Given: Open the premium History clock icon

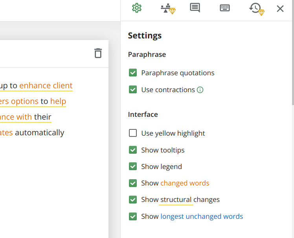Looking at the screenshot, I should 256,9.
